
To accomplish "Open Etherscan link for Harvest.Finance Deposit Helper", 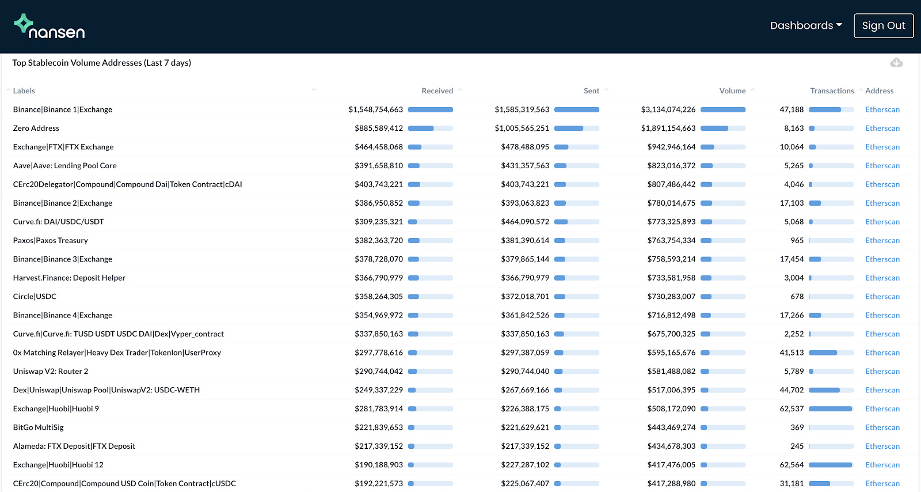I will pyautogui.click(x=882, y=278).
